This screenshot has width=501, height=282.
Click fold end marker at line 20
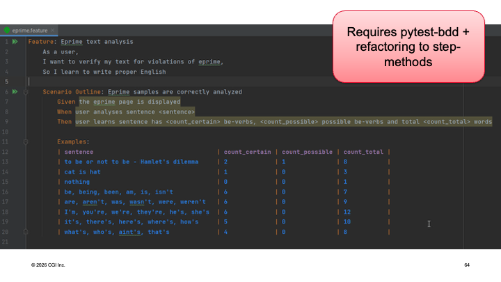click(26, 232)
